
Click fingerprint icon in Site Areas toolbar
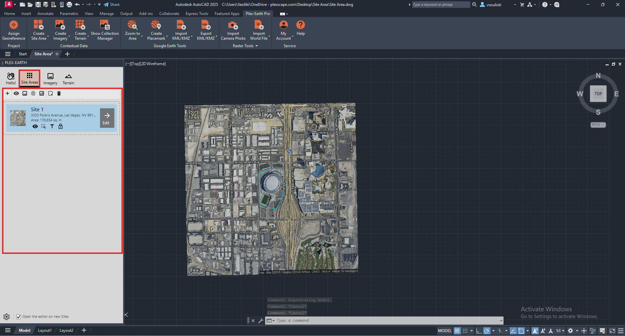coord(33,93)
